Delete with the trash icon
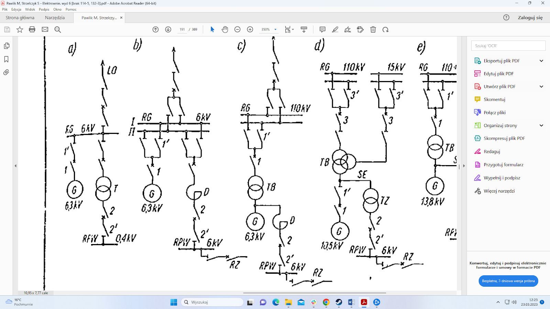 coord(373,30)
